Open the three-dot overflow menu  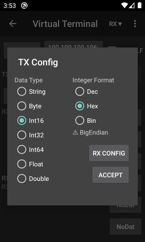(x=135, y=24)
